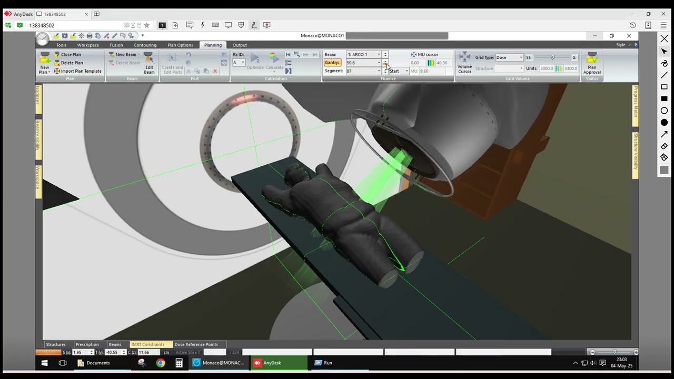The width and height of the screenshot is (674, 379).
Task: Open the New Beam dropdown
Action: click(125, 55)
